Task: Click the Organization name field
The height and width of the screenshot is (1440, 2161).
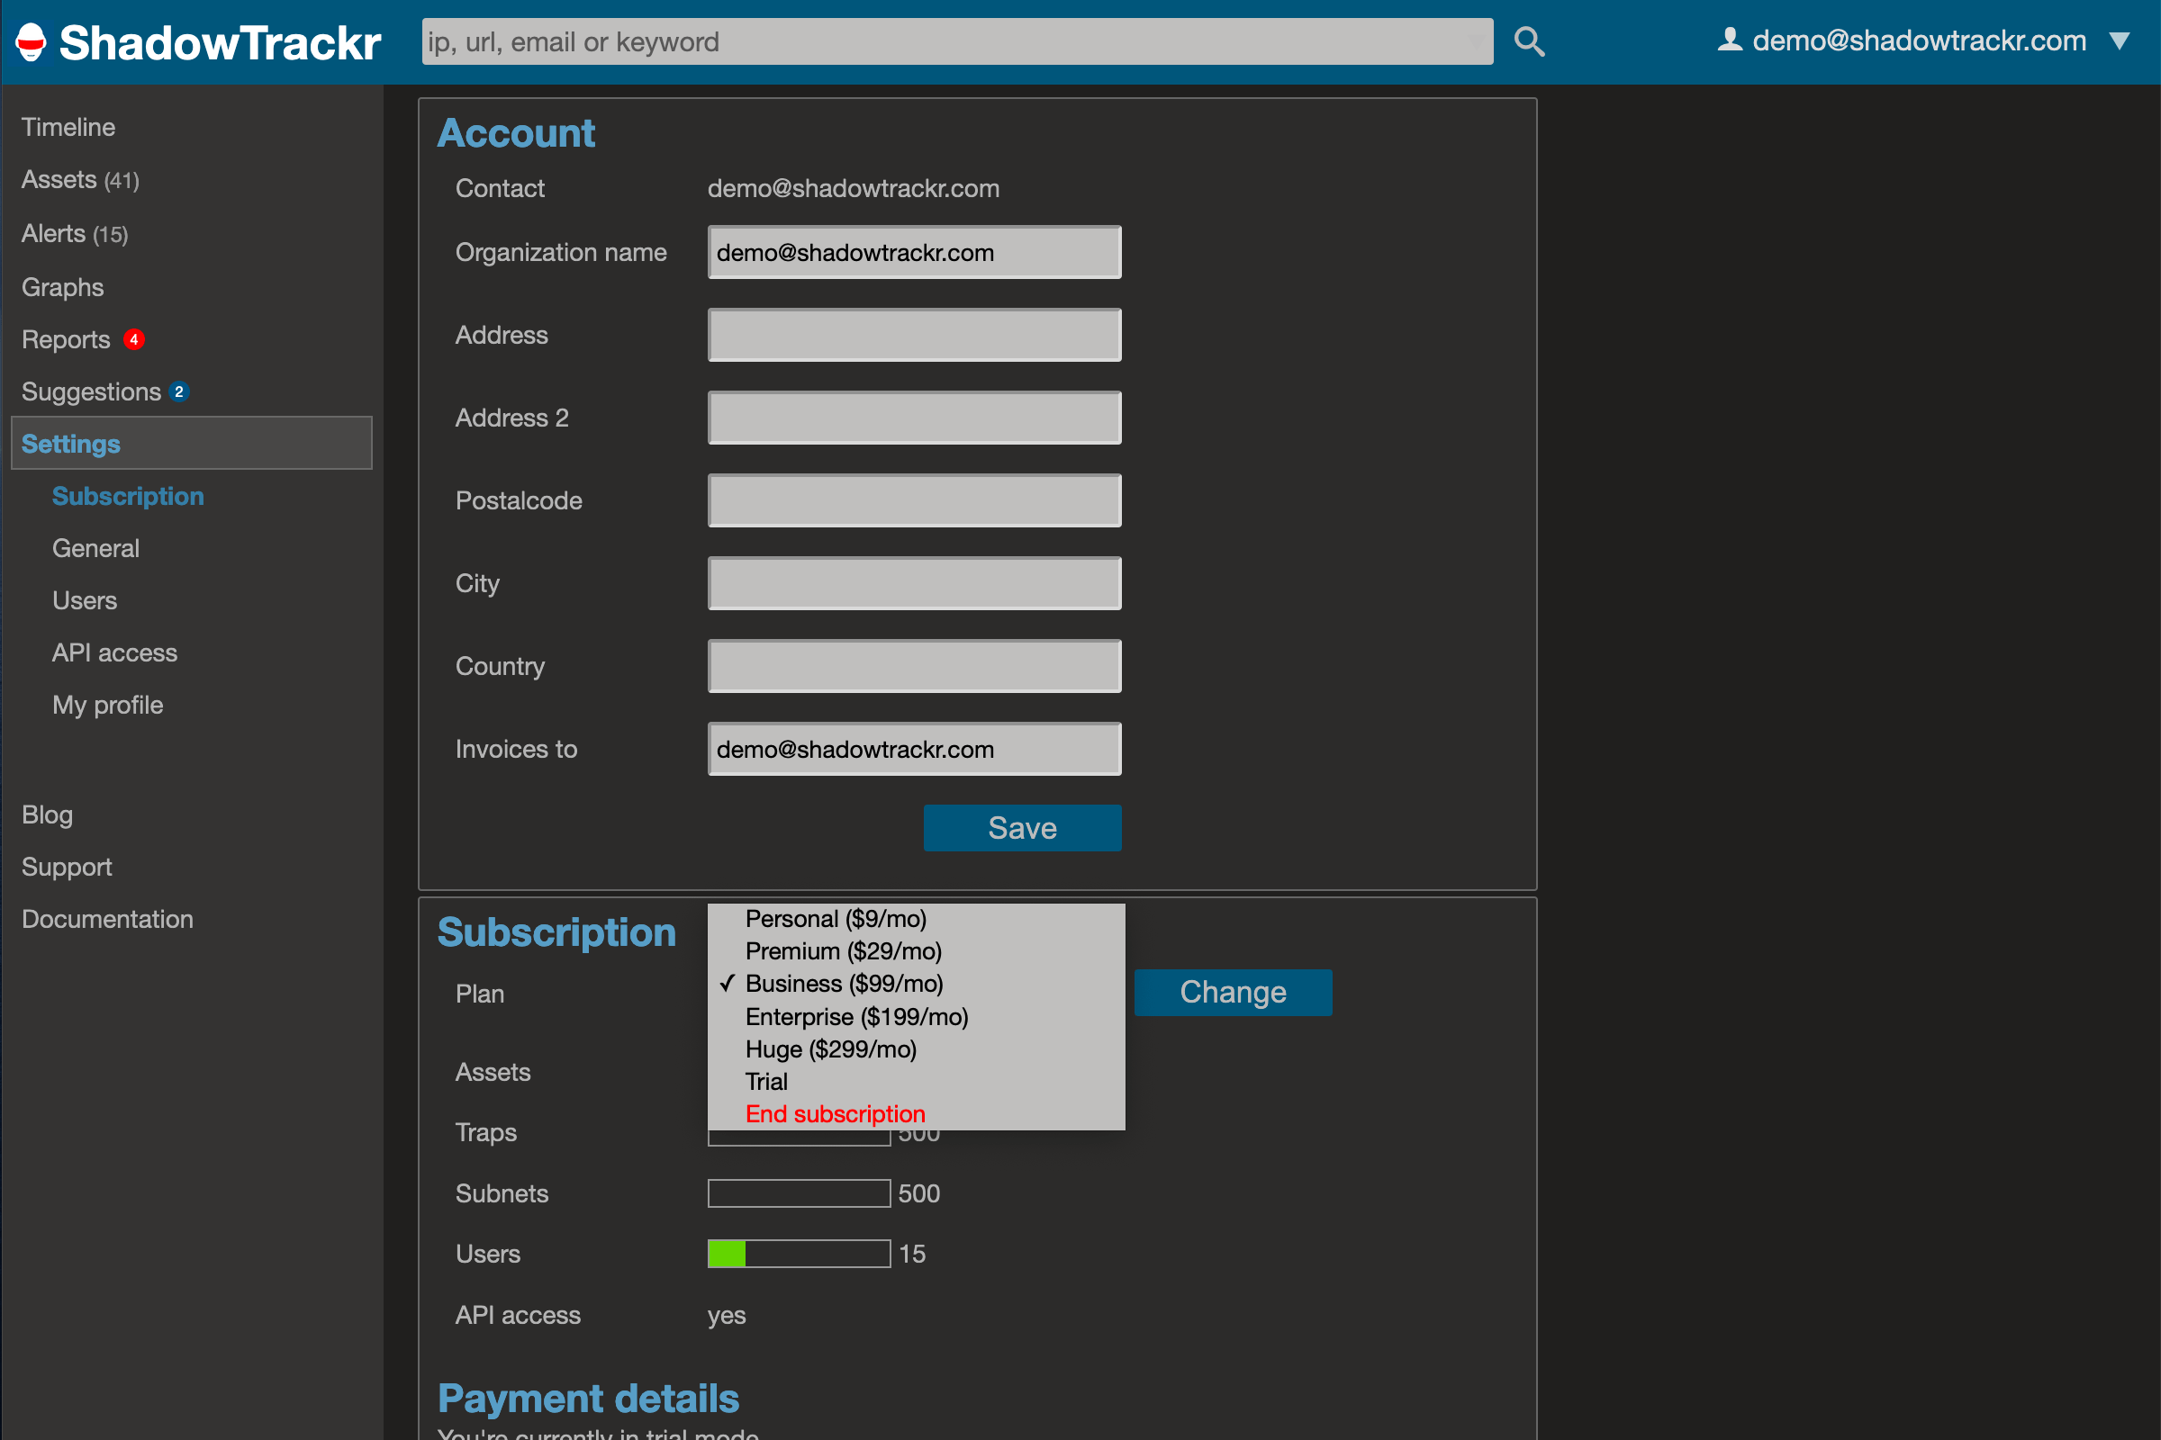Action: [x=914, y=253]
